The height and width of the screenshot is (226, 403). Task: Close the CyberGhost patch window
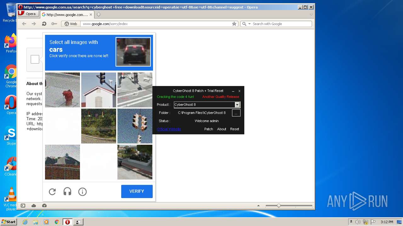click(239, 91)
